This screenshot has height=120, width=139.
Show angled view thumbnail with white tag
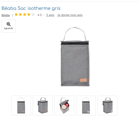(x=107, y=106)
